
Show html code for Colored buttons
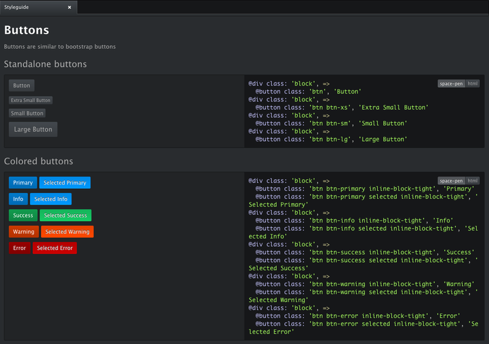472,181
